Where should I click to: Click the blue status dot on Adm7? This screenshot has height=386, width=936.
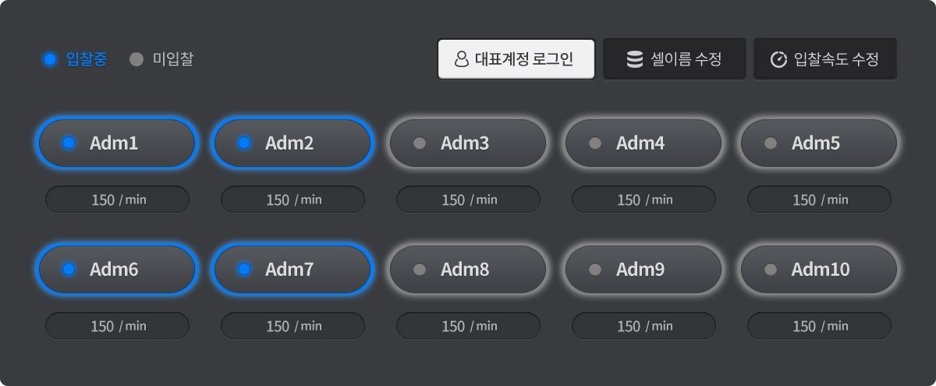pos(244,269)
